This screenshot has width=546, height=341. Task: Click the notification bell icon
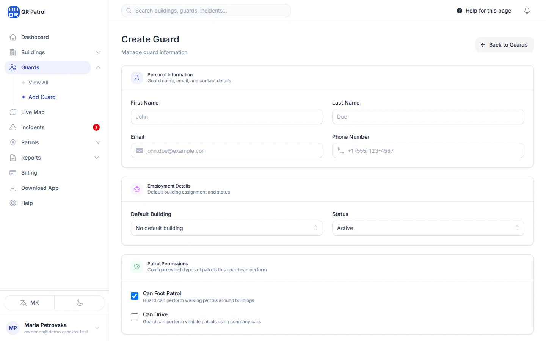pos(527,11)
